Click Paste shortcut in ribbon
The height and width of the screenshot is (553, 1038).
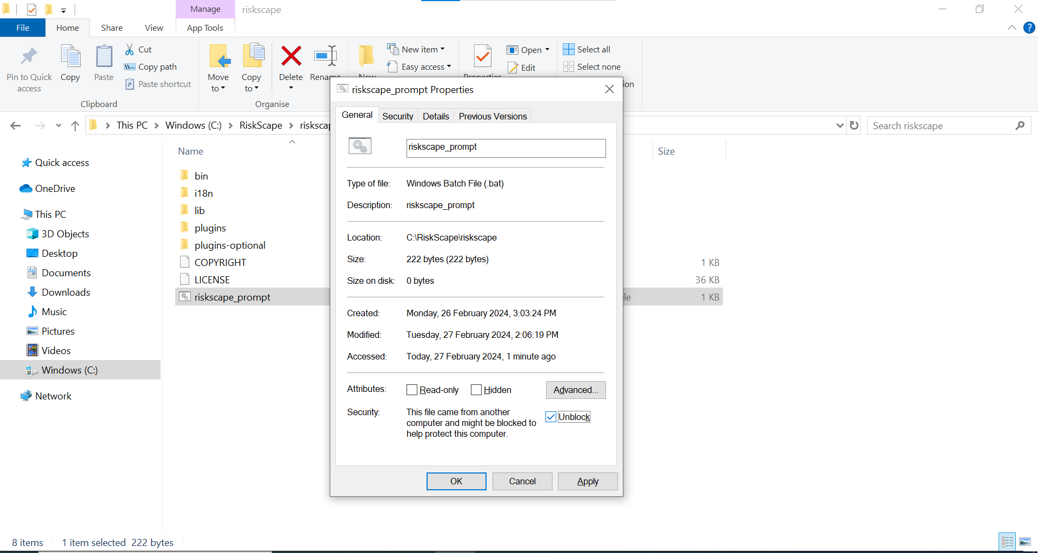[x=158, y=84]
